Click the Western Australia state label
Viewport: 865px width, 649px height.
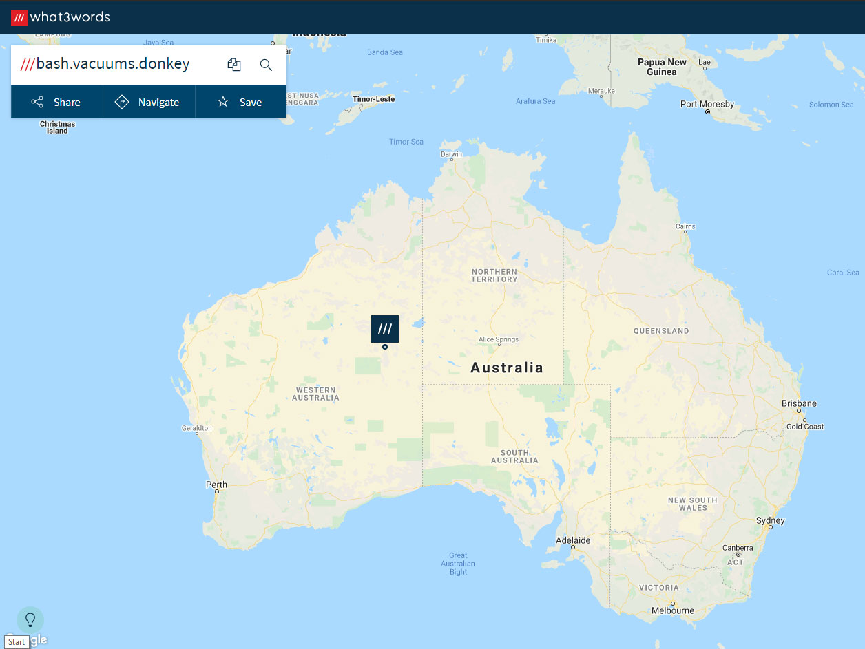click(315, 394)
